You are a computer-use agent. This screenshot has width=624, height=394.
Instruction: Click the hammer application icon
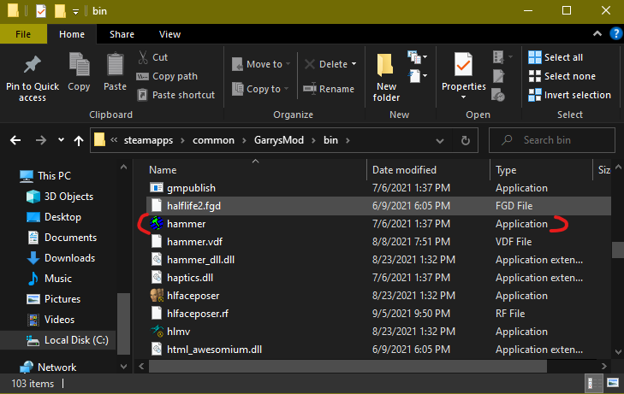click(x=157, y=224)
